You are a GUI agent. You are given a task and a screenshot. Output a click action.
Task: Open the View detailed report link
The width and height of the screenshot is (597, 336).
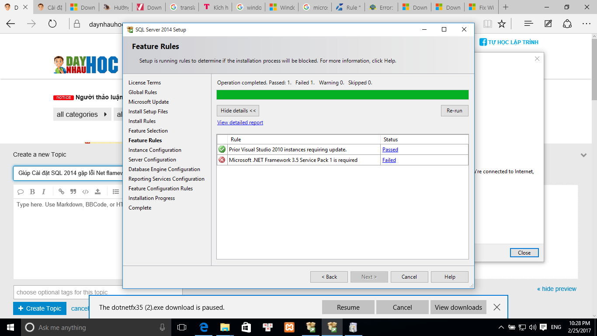coord(240,122)
